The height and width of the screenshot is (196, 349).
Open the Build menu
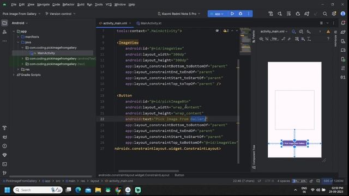[81, 4]
